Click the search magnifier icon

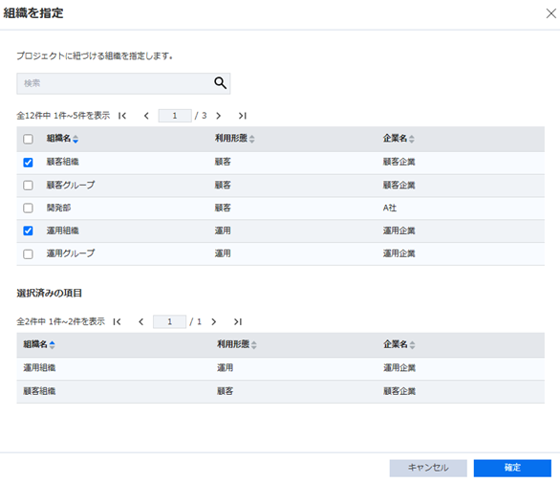pos(220,83)
